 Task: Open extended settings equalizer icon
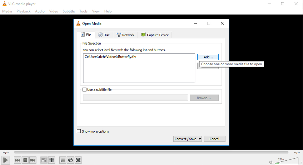pyautogui.click(x=51, y=160)
